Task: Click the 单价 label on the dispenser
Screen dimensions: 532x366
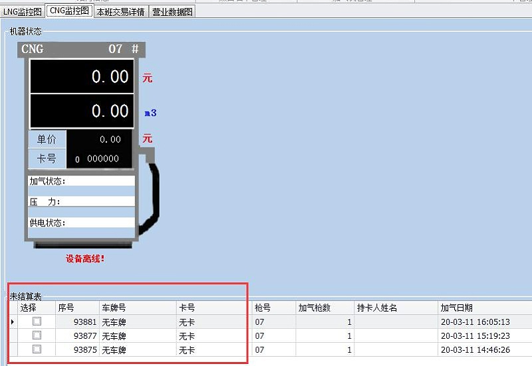Action: (47, 139)
